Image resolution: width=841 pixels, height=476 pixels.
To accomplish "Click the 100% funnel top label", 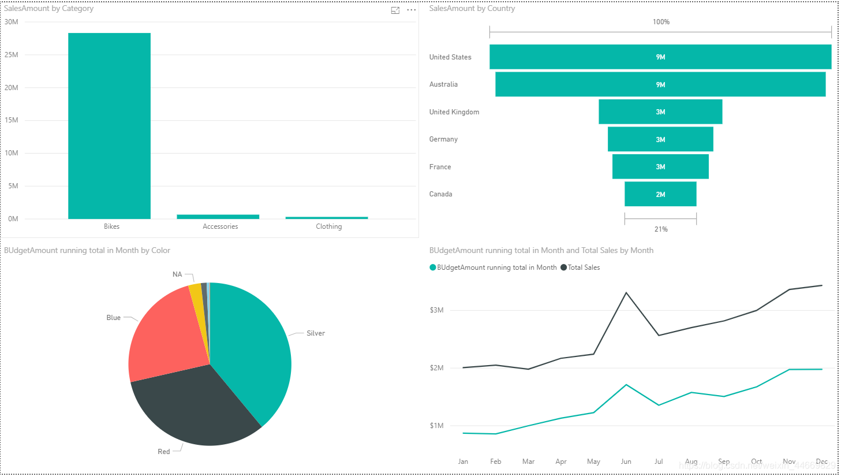I will pos(661,22).
